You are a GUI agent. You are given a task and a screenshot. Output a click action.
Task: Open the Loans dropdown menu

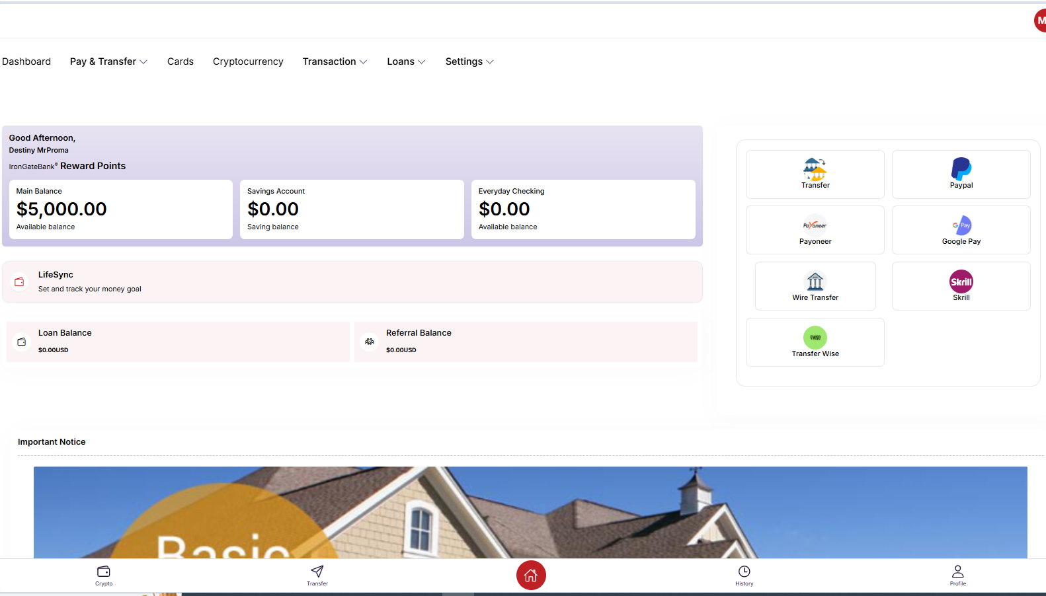tap(406, 61)
